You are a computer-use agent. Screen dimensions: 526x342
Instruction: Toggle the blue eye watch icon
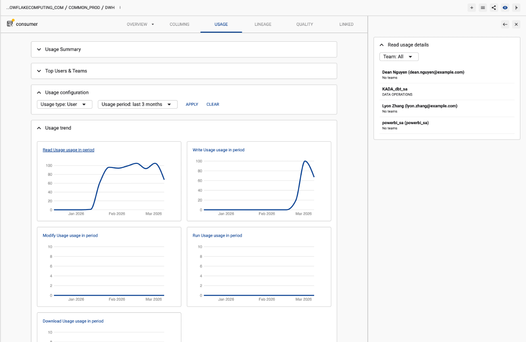click(x=505, y=8)
